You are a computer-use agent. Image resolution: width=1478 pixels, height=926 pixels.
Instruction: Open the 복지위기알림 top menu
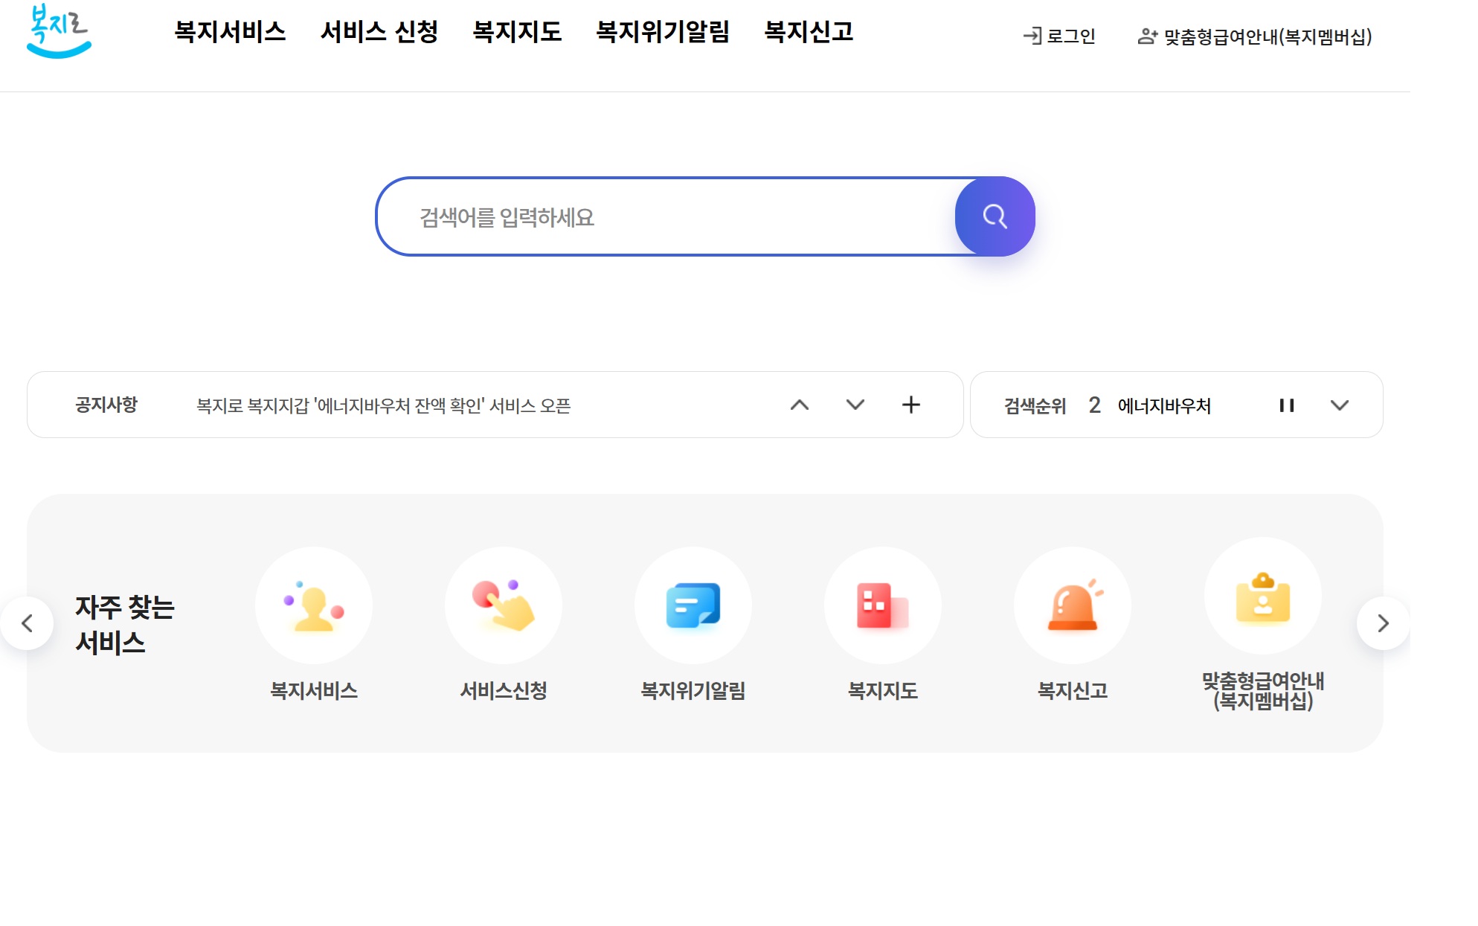(663, 32)
